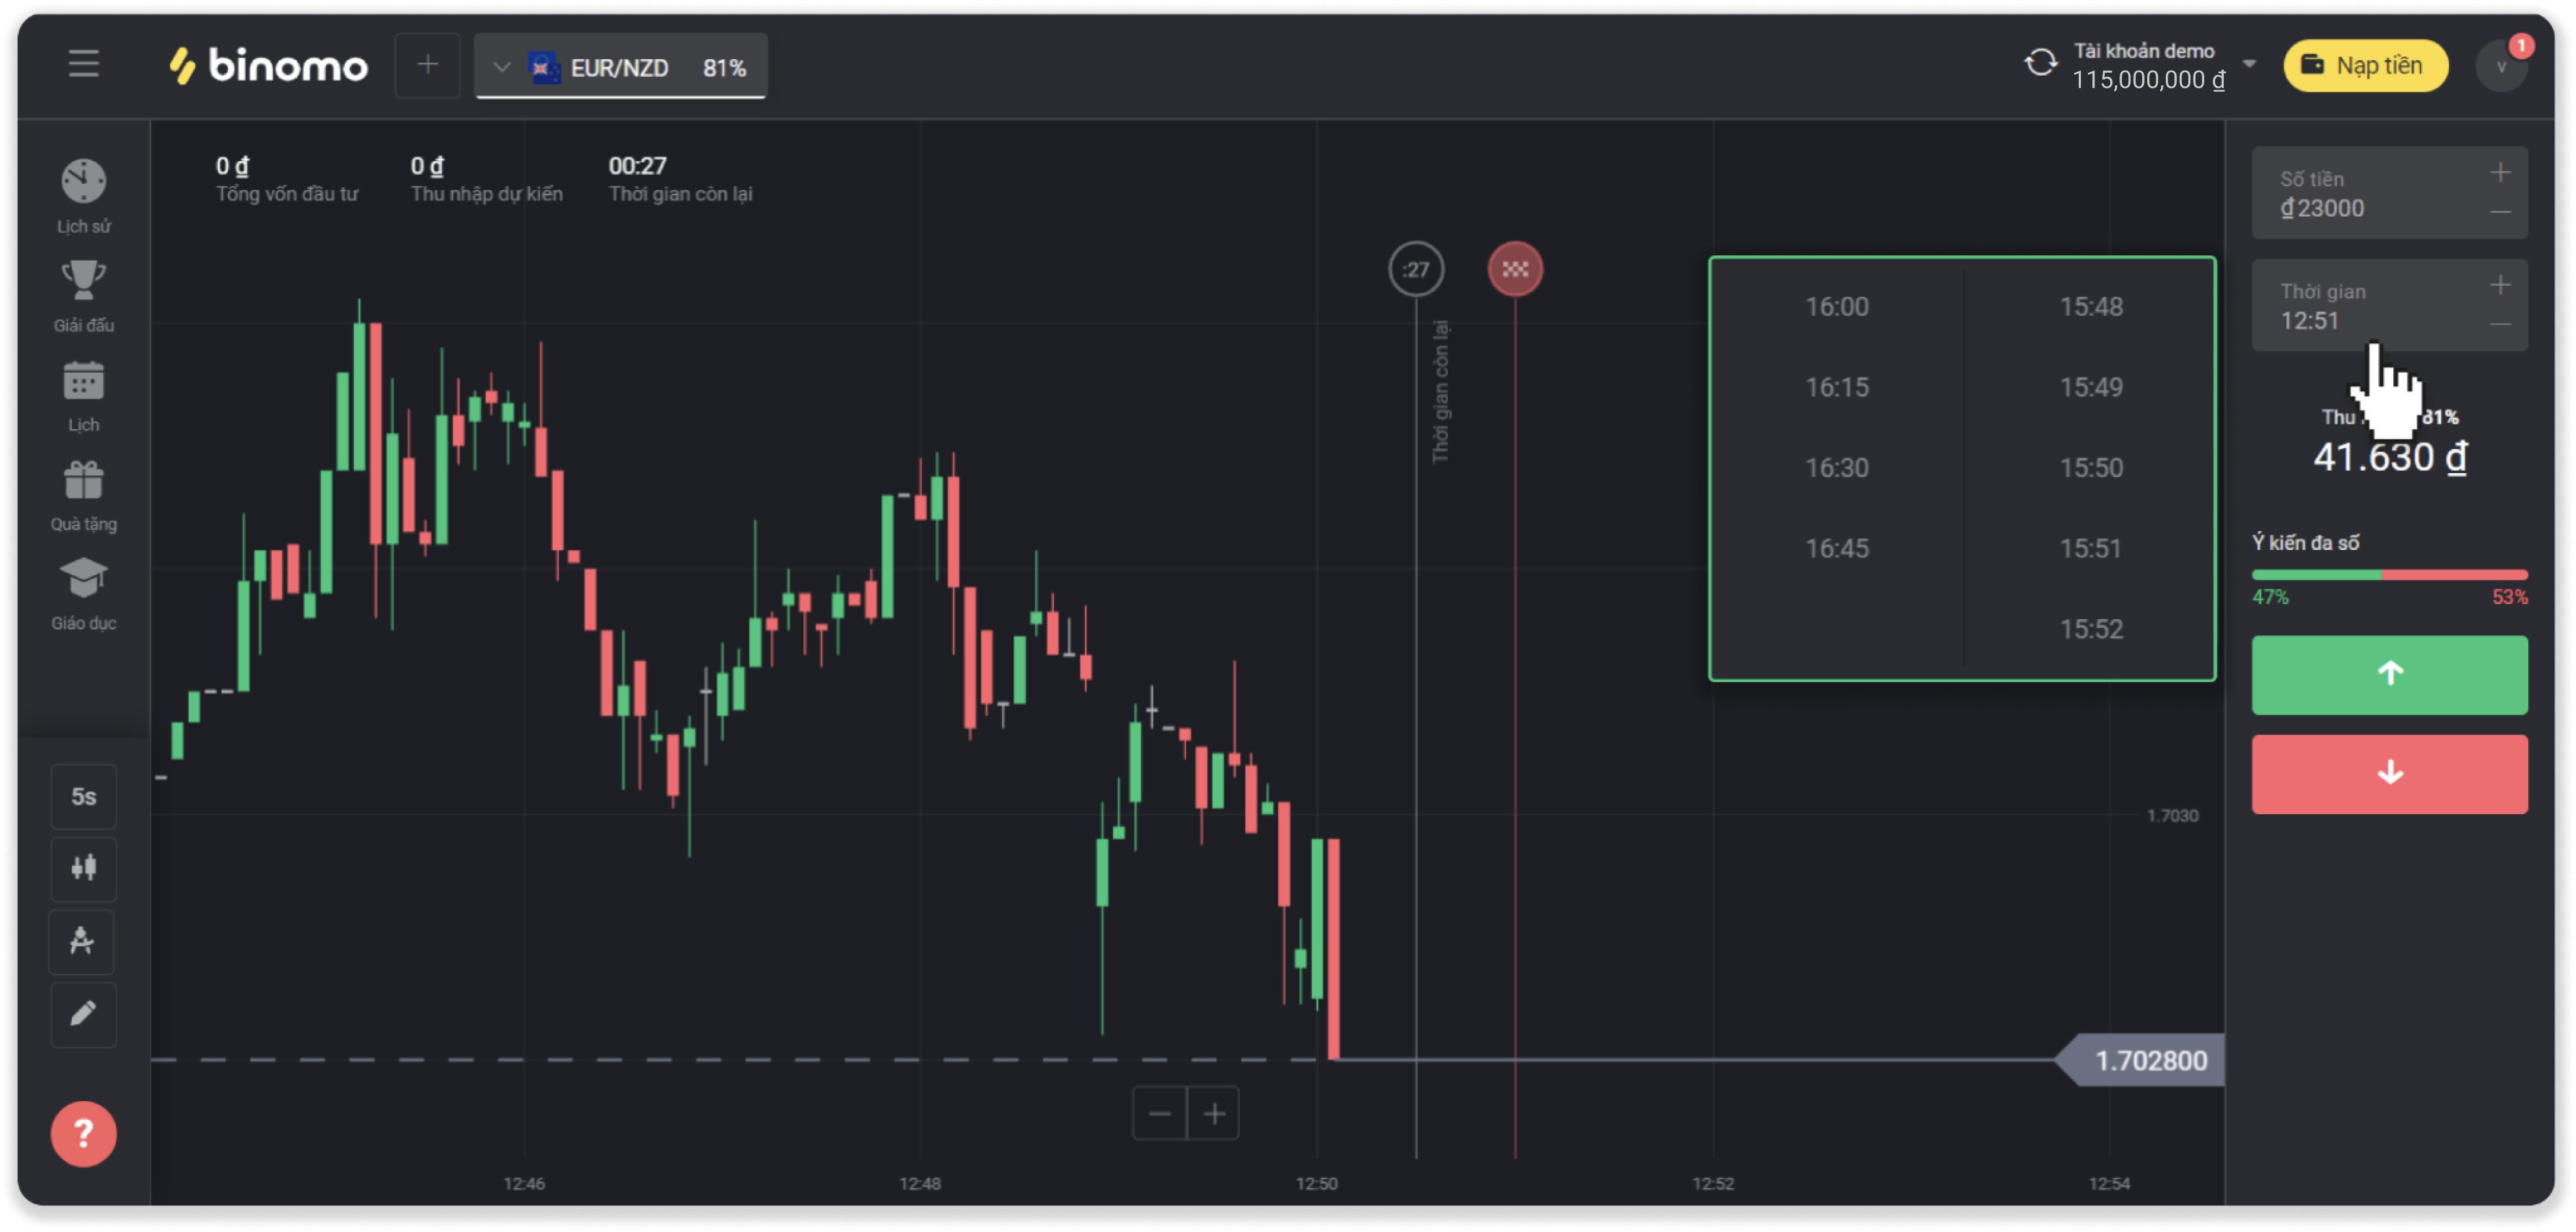The width and height of the screenshot is (2576, 1232).
Task: Click the red help question button
Action: click(83, 1134)
